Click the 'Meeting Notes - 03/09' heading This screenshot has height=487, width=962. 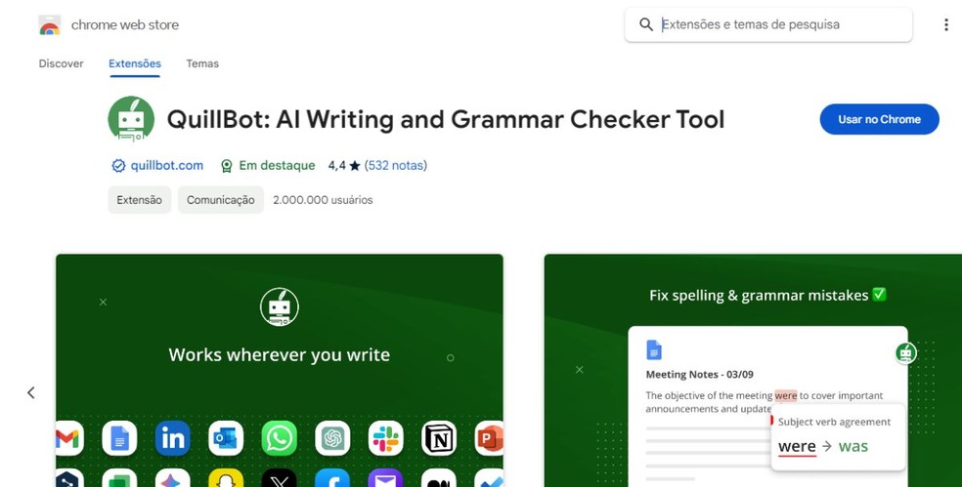(699, 375)
